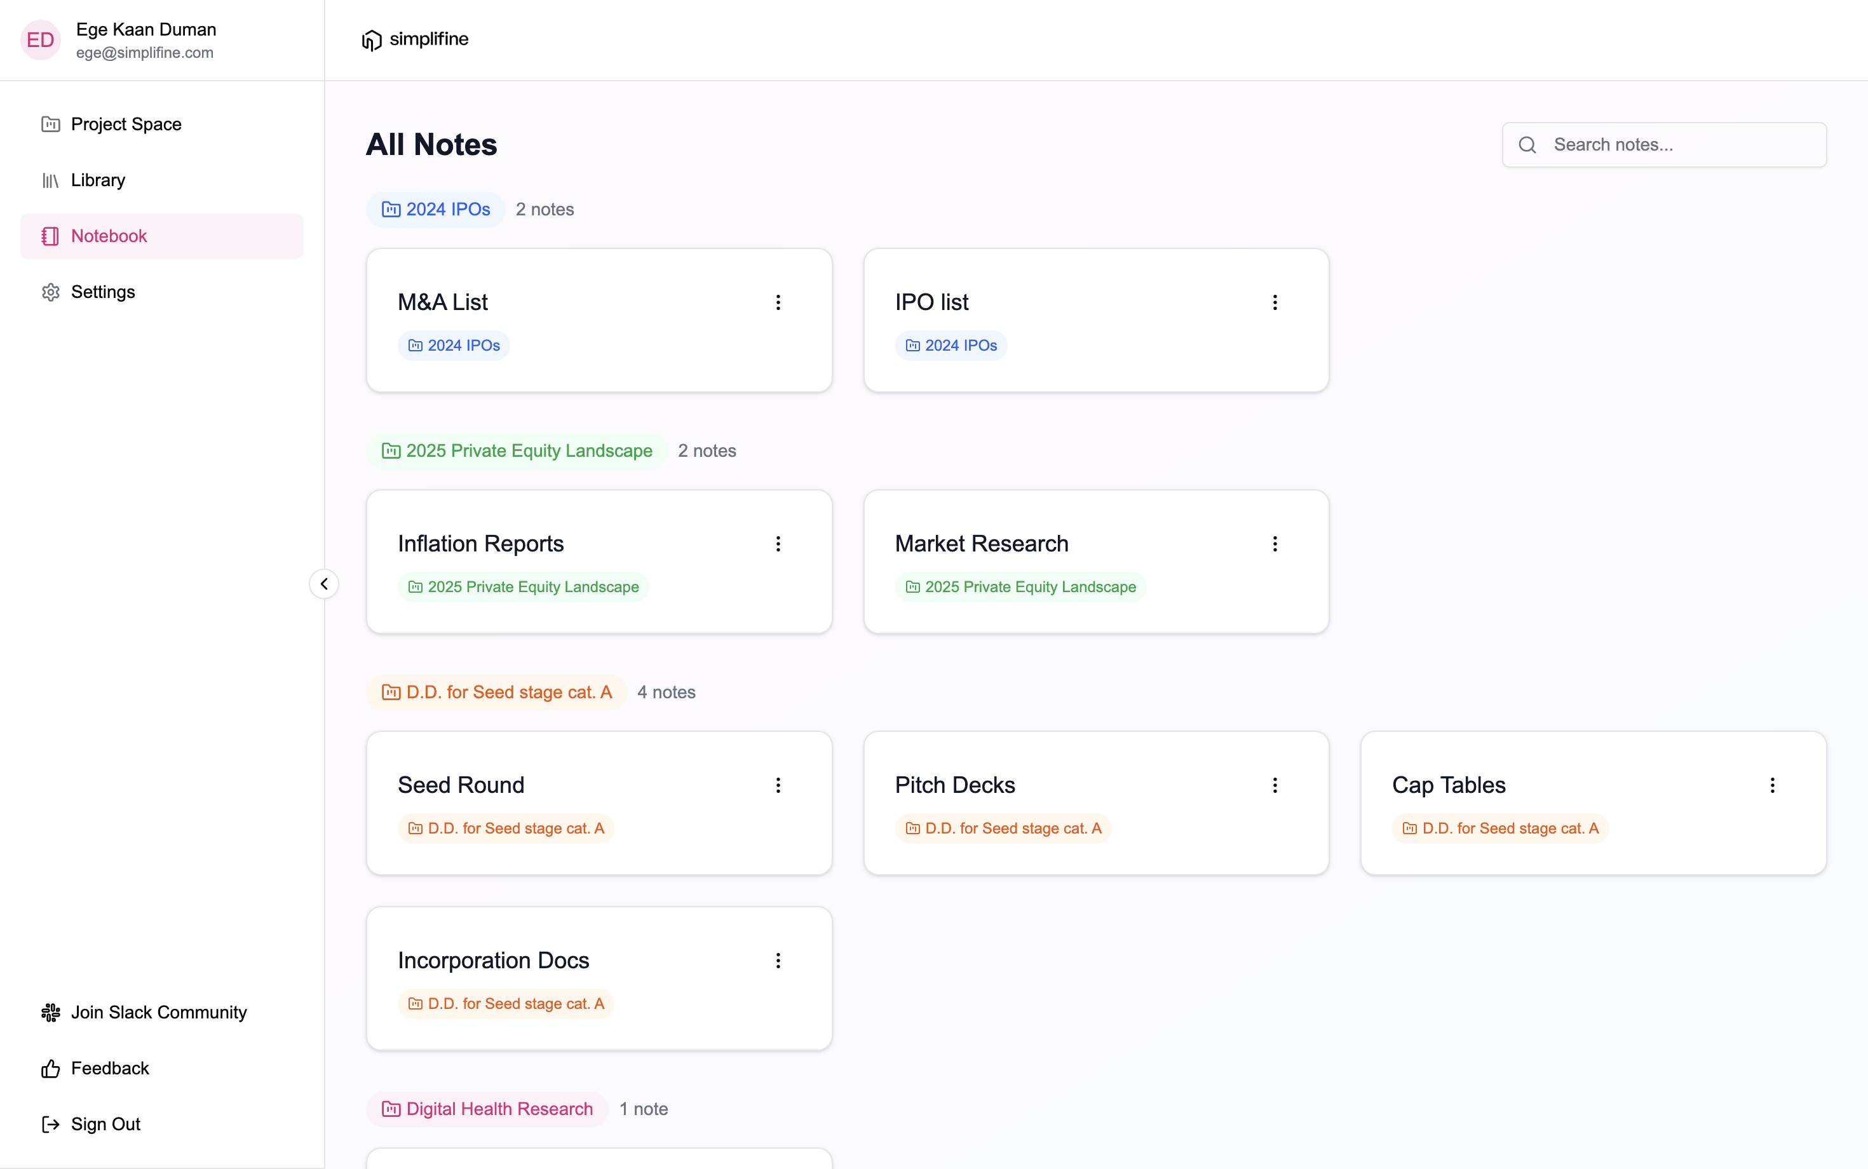Open options menu on Cap Tables card
The height and width of the screenshot is (1169, 1868).
pos(1772,785)
